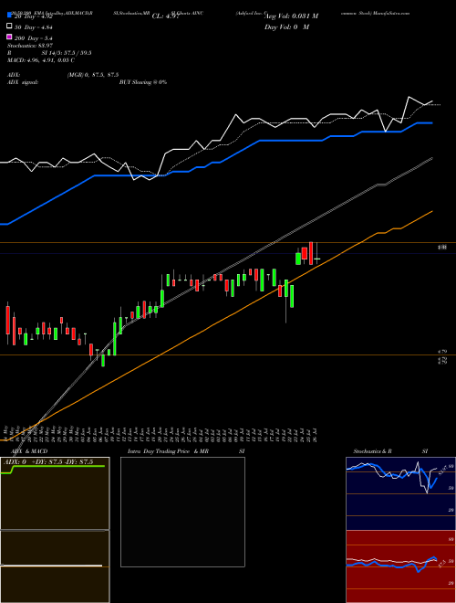Open the navy stochastics mini chart
The image size is (456, 603).
pyautogui.click(x=400, y=493)
